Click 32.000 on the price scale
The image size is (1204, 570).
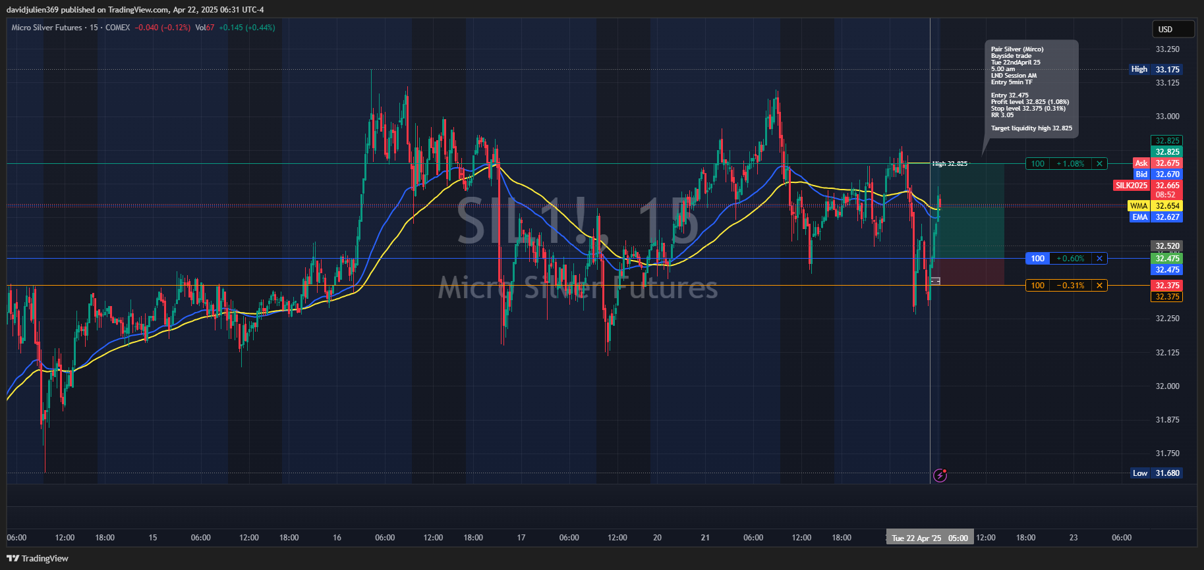(x=1167, y=386)
